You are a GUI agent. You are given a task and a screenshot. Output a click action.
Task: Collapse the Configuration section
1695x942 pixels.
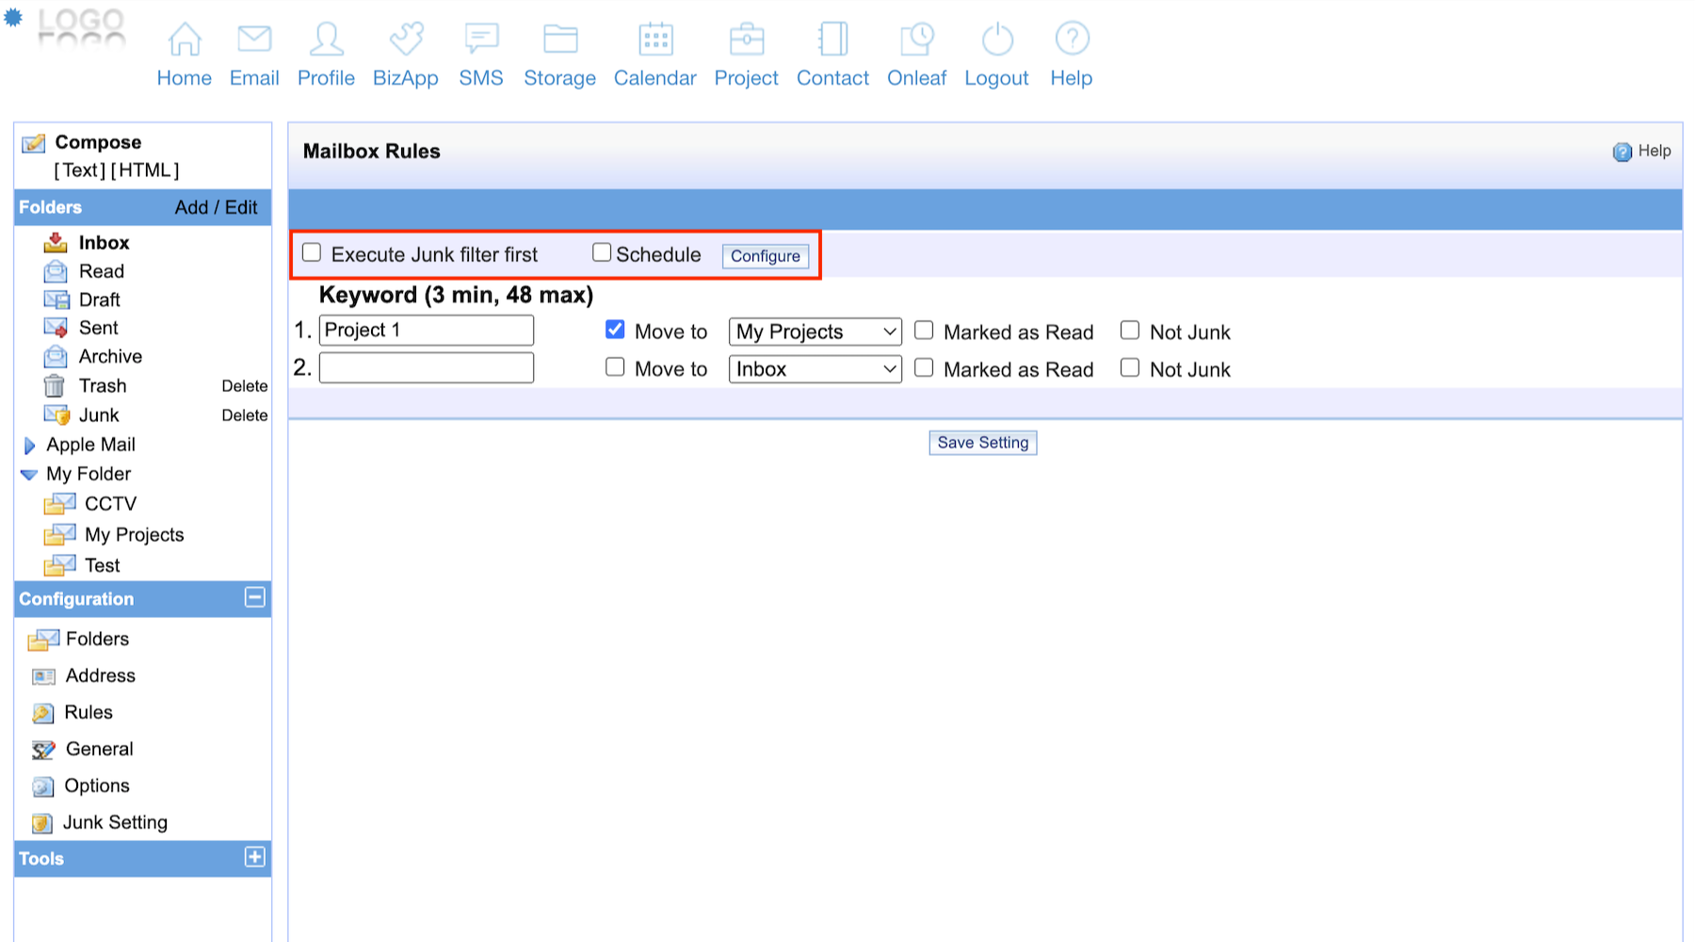coord(254,597)
